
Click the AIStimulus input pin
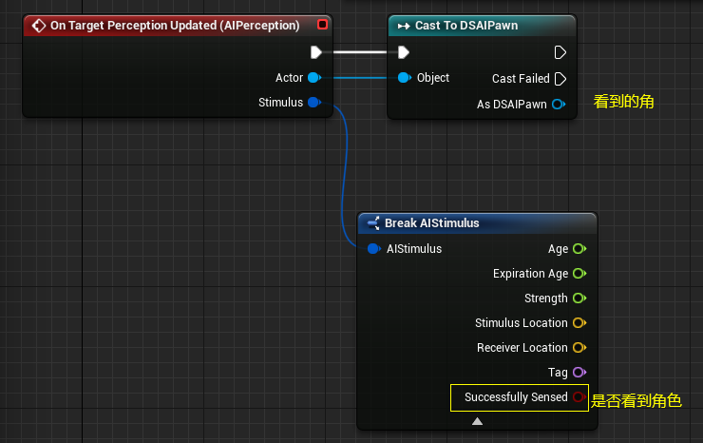click(374, 249)
